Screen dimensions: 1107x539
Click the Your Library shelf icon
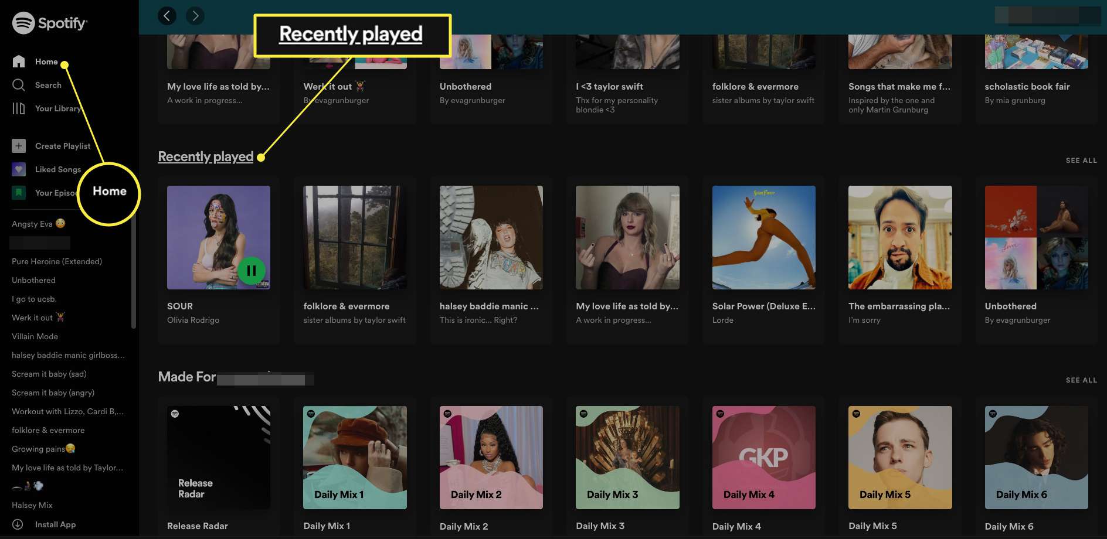click(x=19, y=108)
